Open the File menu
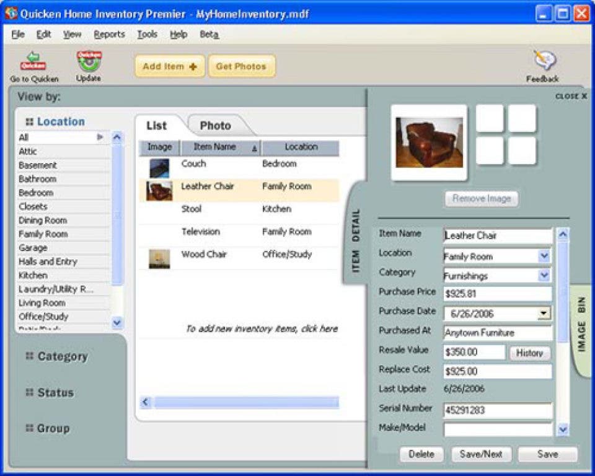Viewport: 595px width, 476px height. (x=18, y=34)
